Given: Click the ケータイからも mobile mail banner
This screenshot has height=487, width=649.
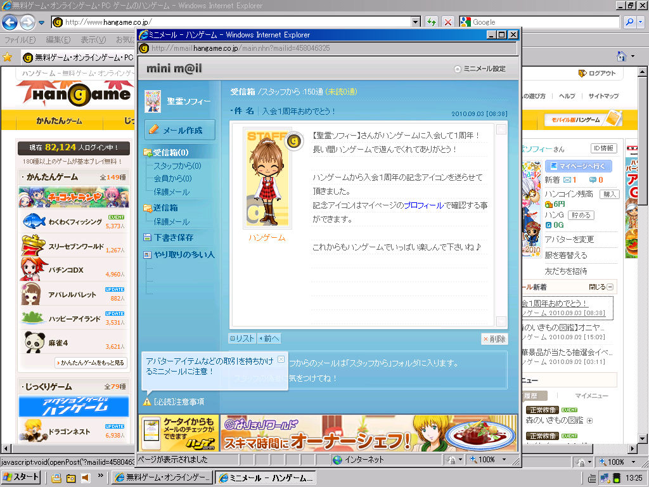Looking at the screenshot, I should [179, 433].
